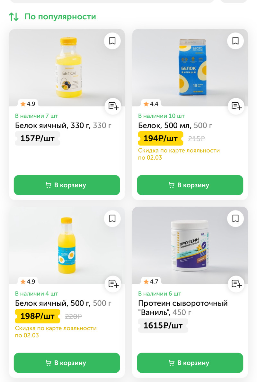Click the 4.4 star rating badge
The image size is (257, 382).
[151, 104]
